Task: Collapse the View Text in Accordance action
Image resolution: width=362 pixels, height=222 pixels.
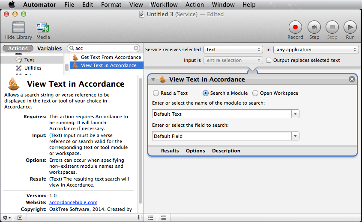Action: pyautogui.click(x=153, y=79)
